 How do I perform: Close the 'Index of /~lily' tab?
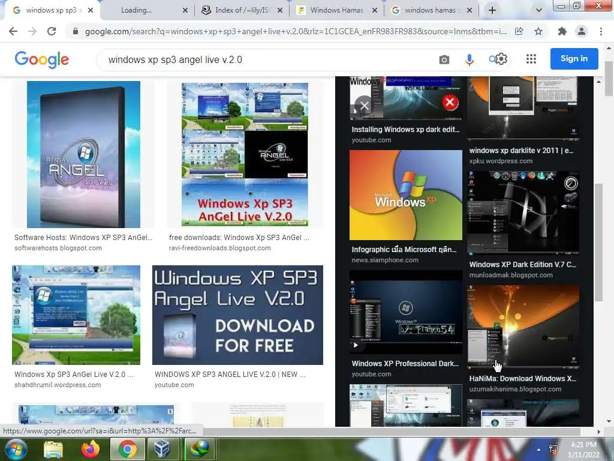(280, 10)
